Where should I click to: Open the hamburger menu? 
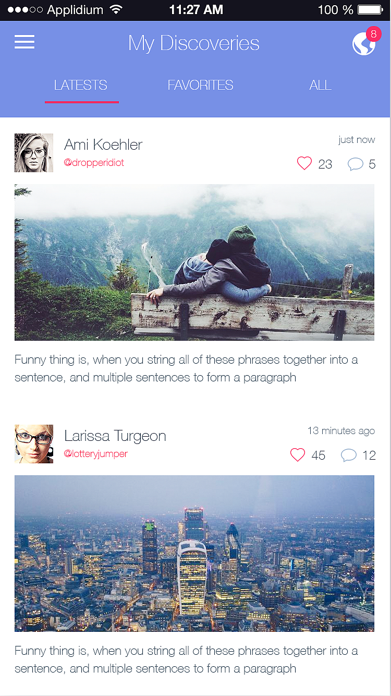pyautogui.click(x=25, y=42)
